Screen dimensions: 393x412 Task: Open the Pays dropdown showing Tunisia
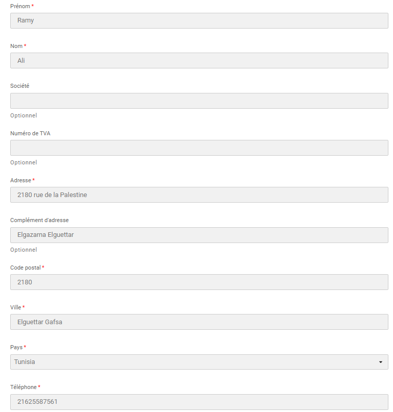point(199,362)
